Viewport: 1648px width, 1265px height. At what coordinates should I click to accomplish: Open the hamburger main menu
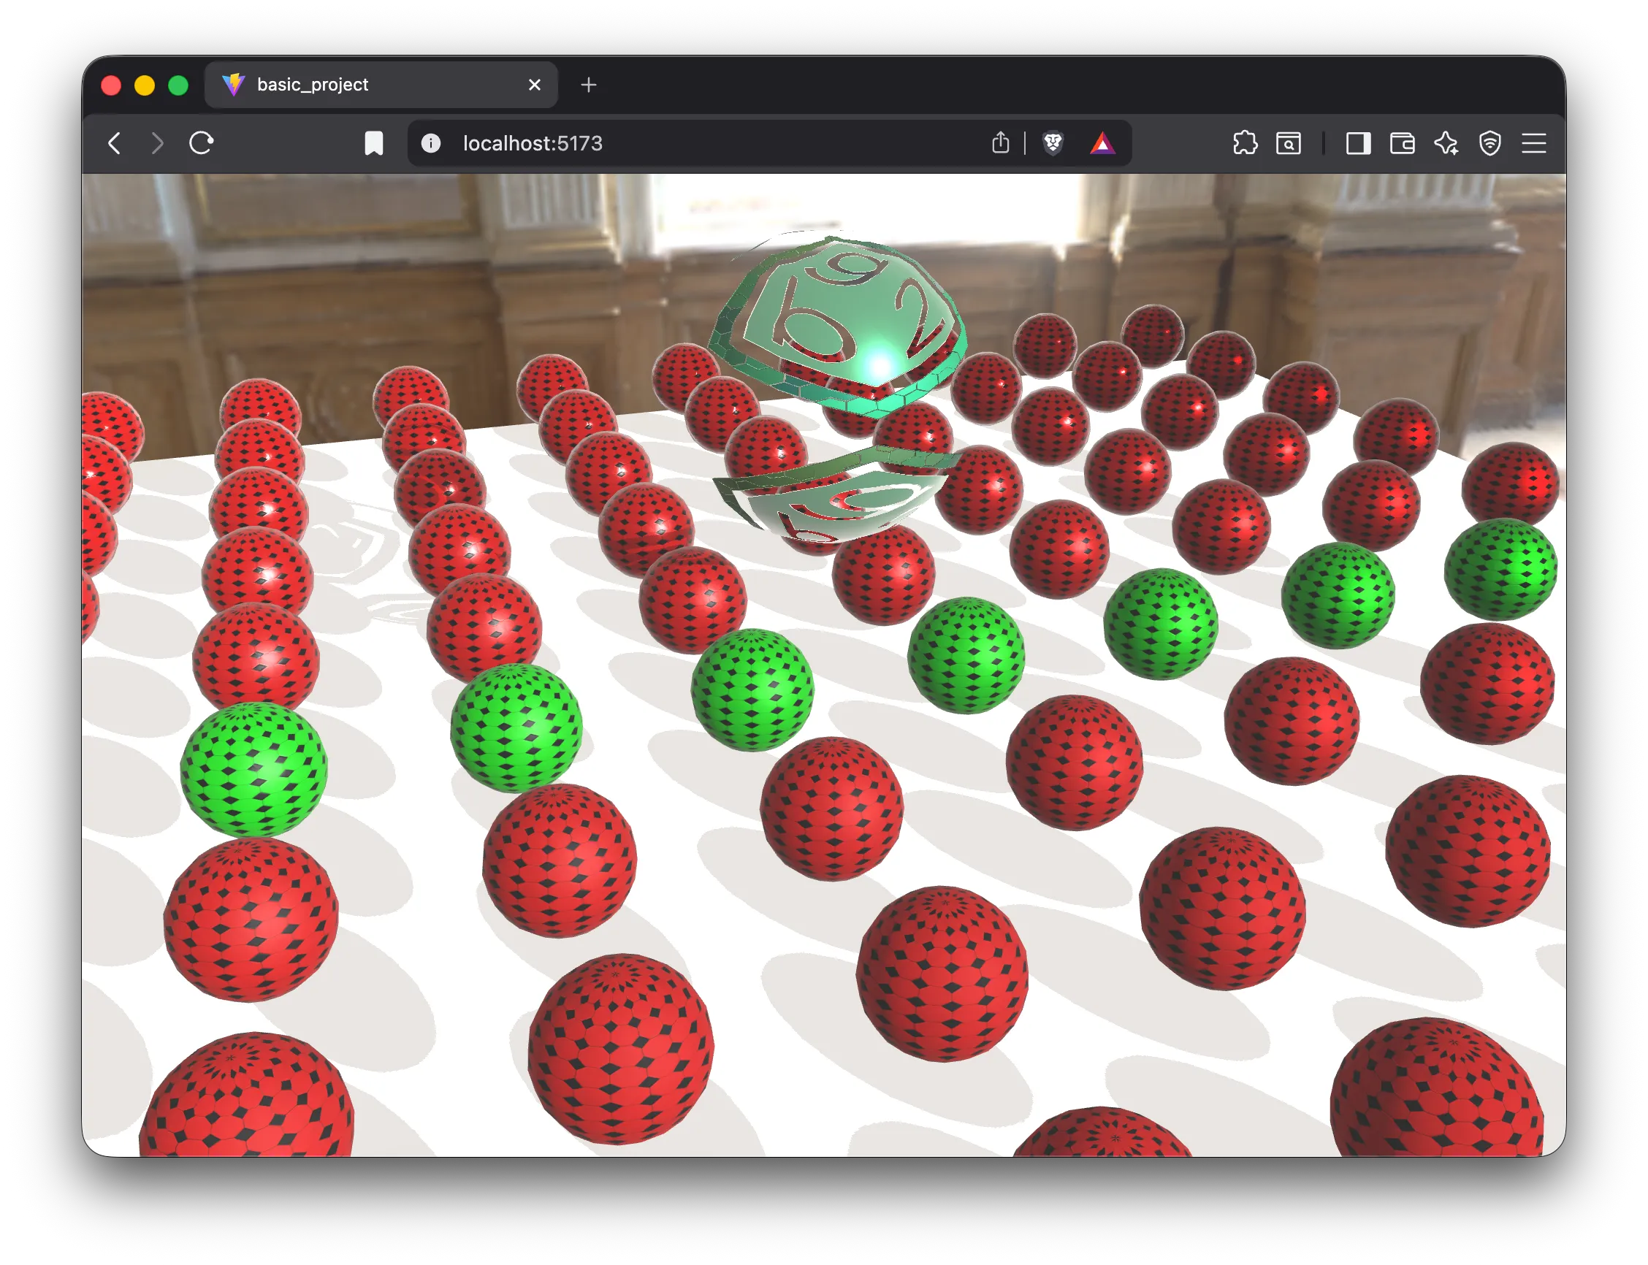(1533, 143)
